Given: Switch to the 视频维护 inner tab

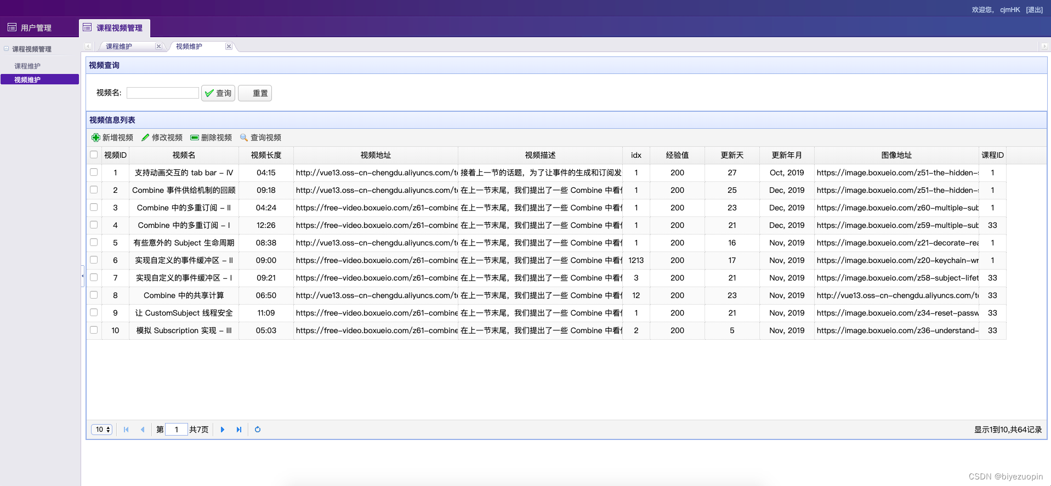Looking at the screenshot, I should (189, 47).
